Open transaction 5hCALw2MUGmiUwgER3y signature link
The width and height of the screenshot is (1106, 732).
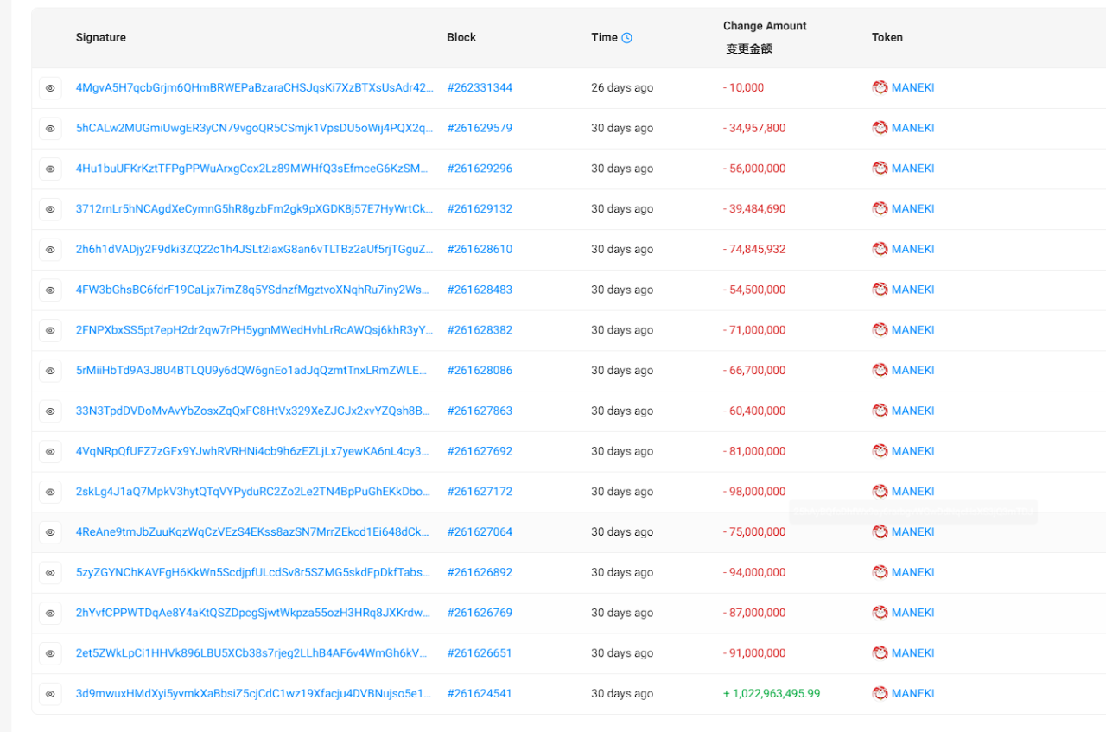click(x=255, y=128)
